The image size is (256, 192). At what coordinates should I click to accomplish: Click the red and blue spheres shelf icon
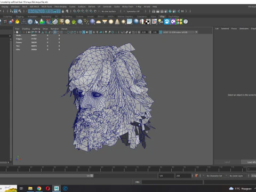click(11, 22)
